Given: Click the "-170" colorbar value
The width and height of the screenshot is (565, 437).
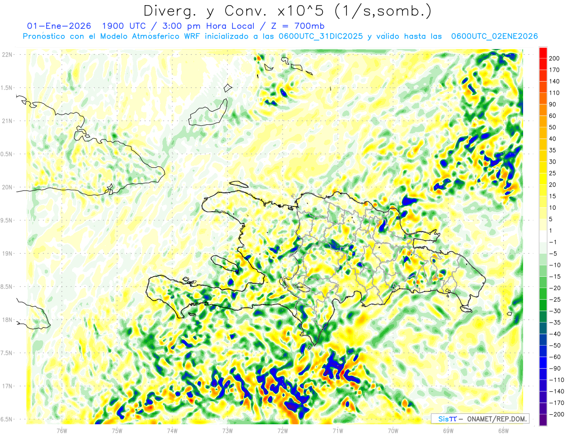Looking at the screenshot, I should [556, 403].
